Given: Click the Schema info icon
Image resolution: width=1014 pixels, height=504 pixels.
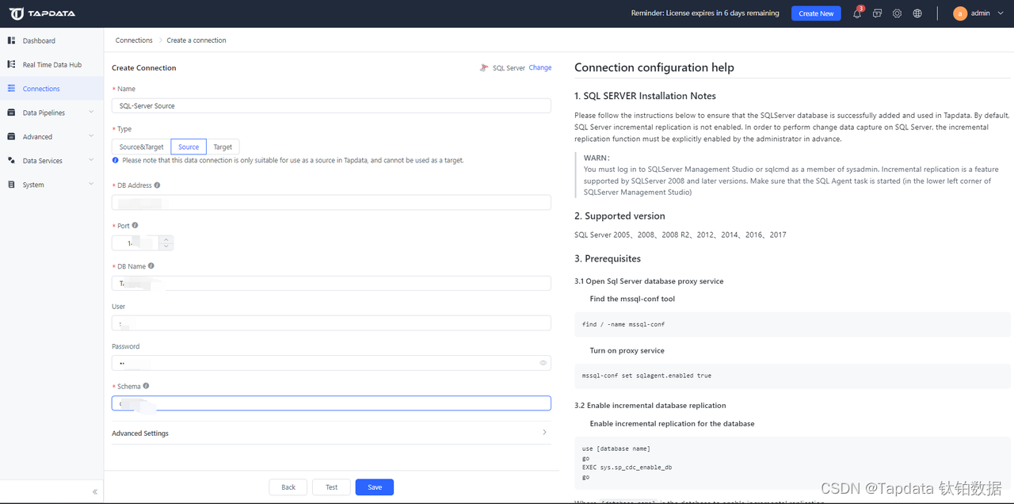Looking at the screenshot, I should point(146,386).
